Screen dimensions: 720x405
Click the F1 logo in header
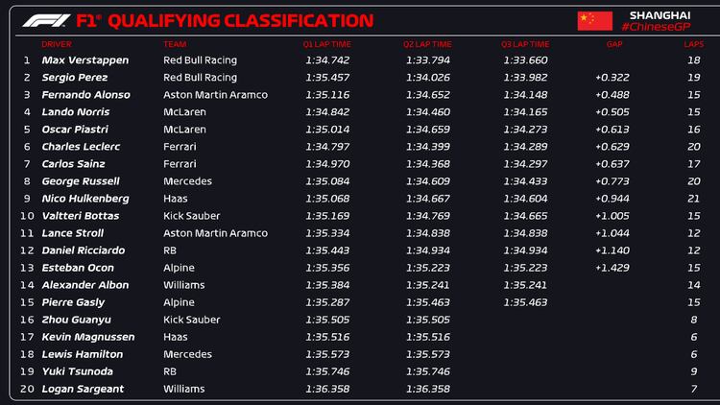[x=44, y=19]
